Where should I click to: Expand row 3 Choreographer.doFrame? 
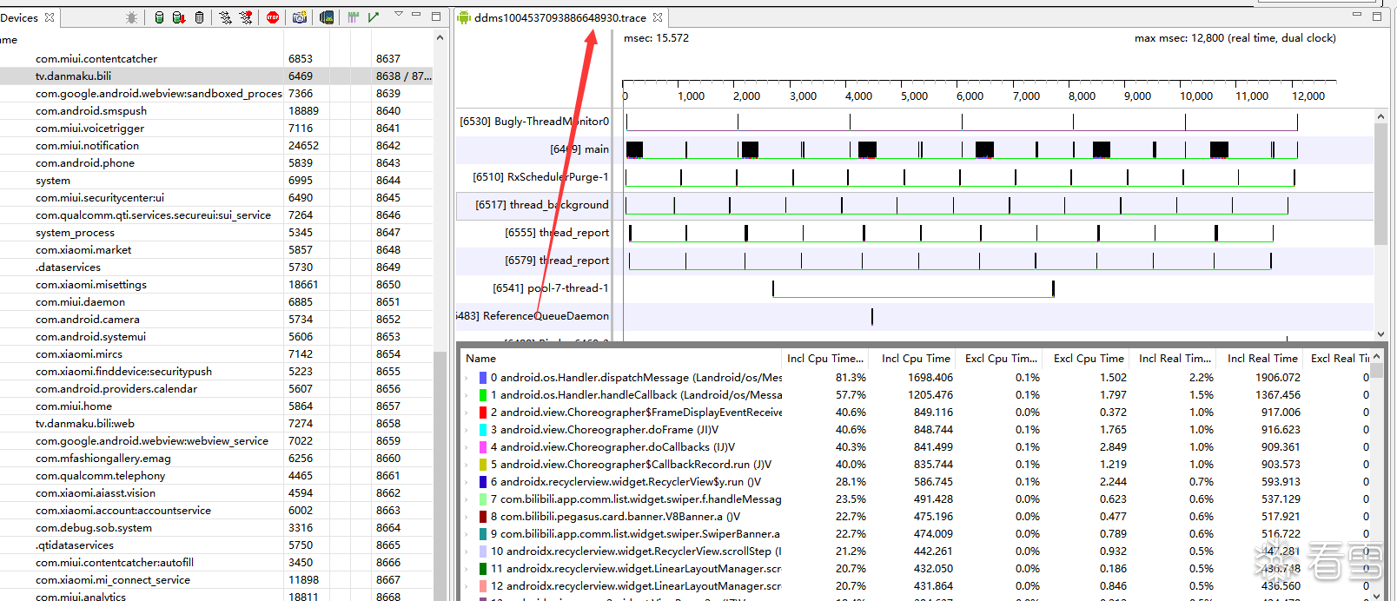coord(467,430)
